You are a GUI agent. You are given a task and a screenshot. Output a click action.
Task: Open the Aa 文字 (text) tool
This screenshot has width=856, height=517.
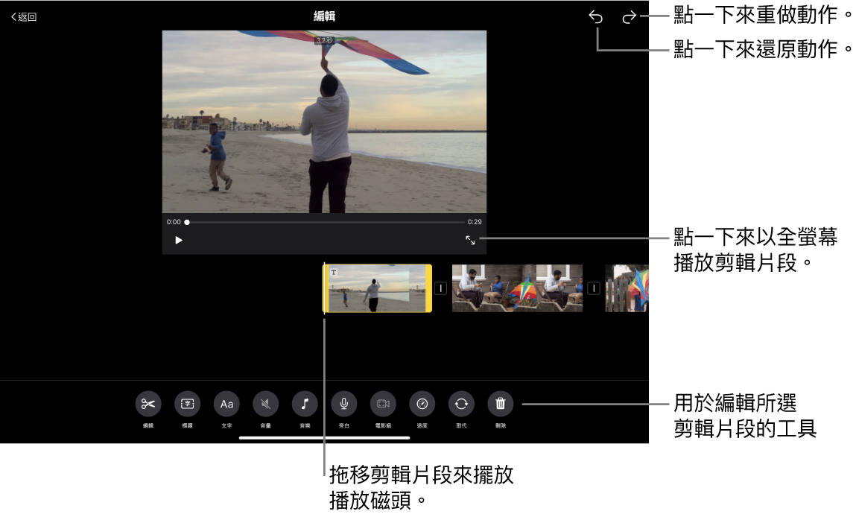226,404
